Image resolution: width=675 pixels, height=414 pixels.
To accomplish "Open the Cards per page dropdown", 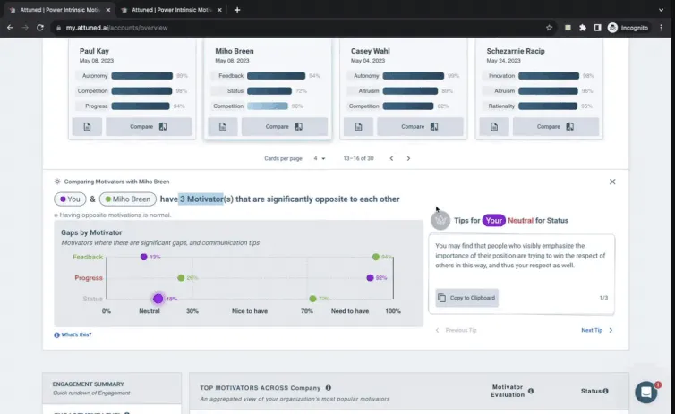I will (319, 158).
